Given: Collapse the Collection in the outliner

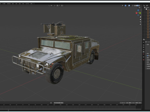Looking at the screenshot, I should [x=145, y=9].
